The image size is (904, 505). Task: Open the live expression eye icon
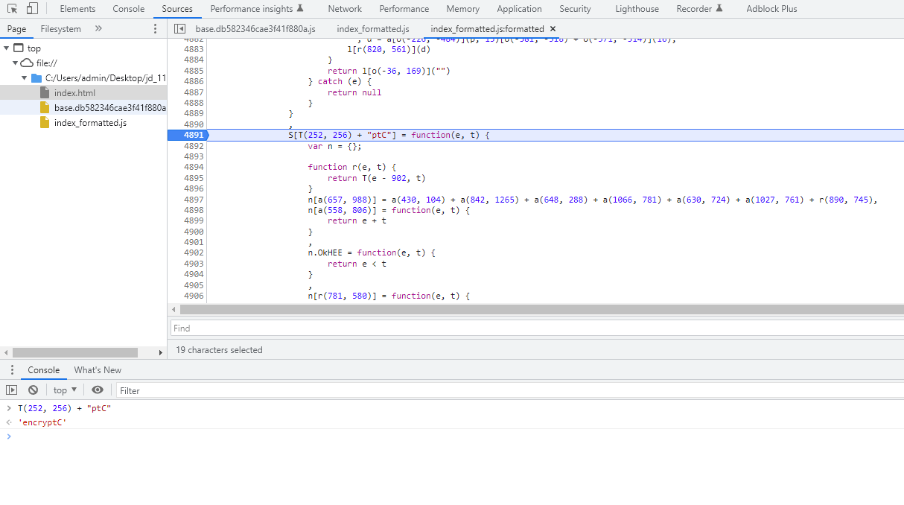point(98,390)
